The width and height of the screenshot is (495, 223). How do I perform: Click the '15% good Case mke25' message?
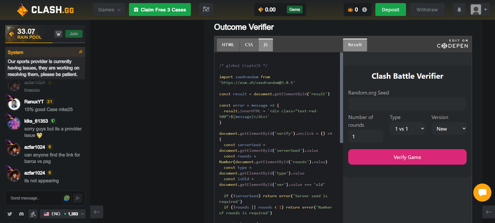point(49,109)
